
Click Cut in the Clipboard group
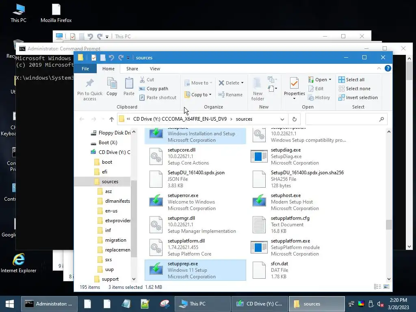[147, 80]
